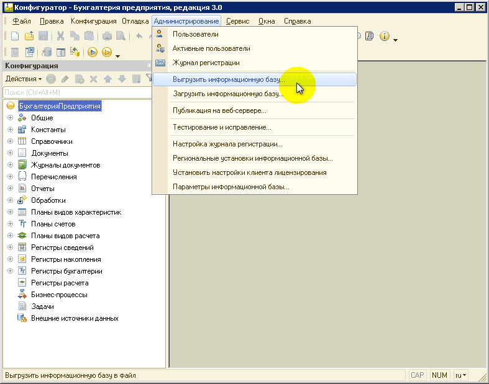Click the Delete X icon in Configuration panel
489x384 pixels.
[x=93, y=79]
